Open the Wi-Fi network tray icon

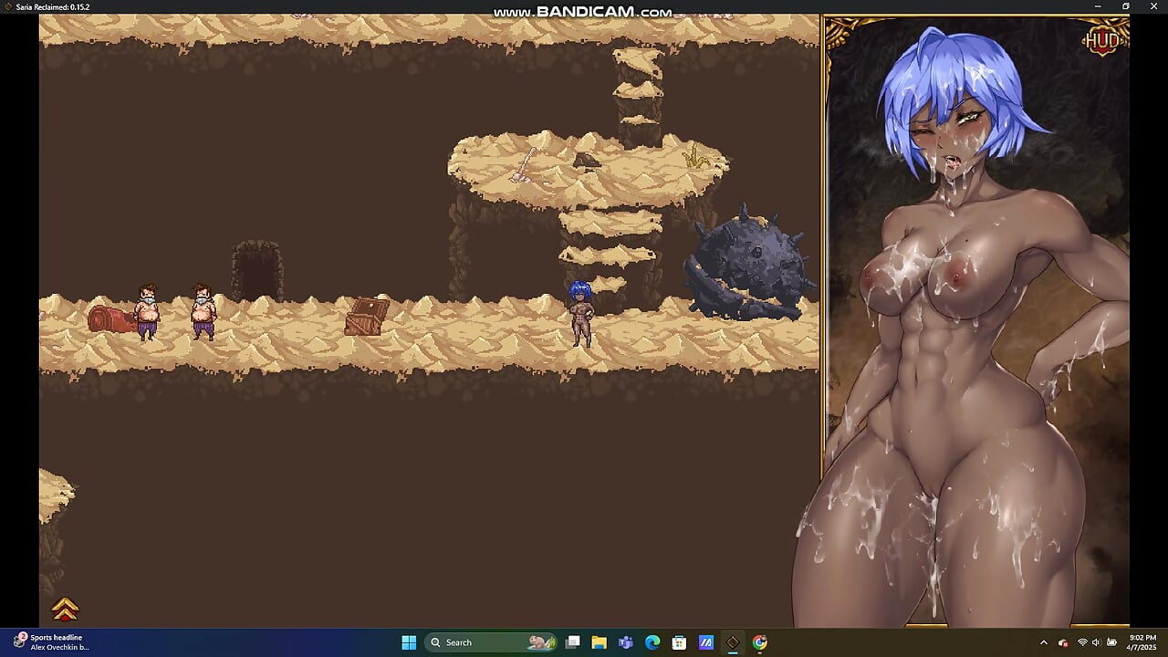pyautogui.click(x=1082, y=642)
